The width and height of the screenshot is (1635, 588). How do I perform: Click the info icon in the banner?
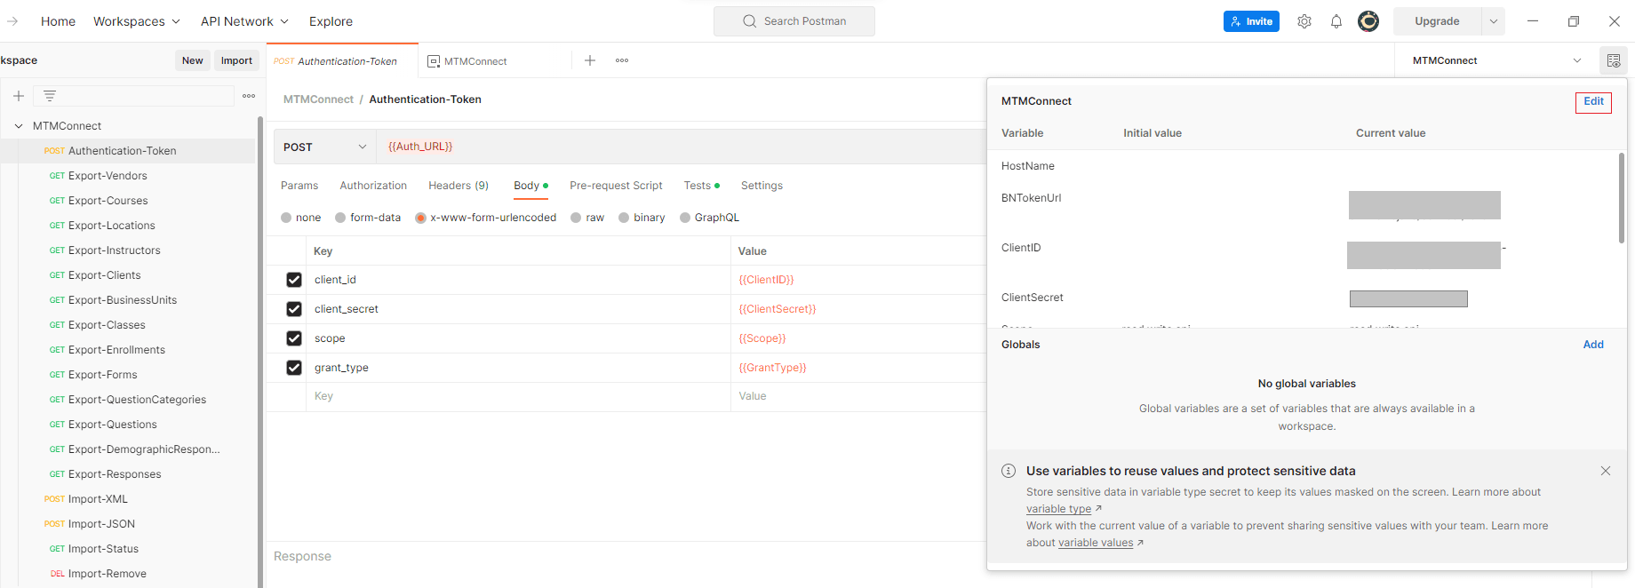point(1009,471)
